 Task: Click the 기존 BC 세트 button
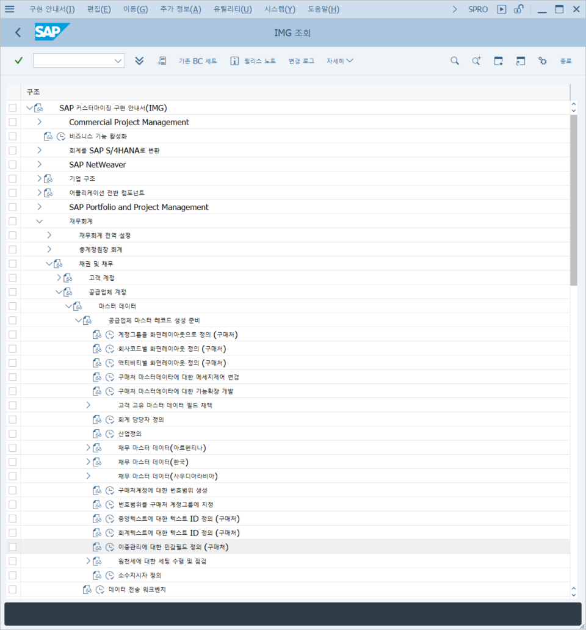[x=198, y=61]
